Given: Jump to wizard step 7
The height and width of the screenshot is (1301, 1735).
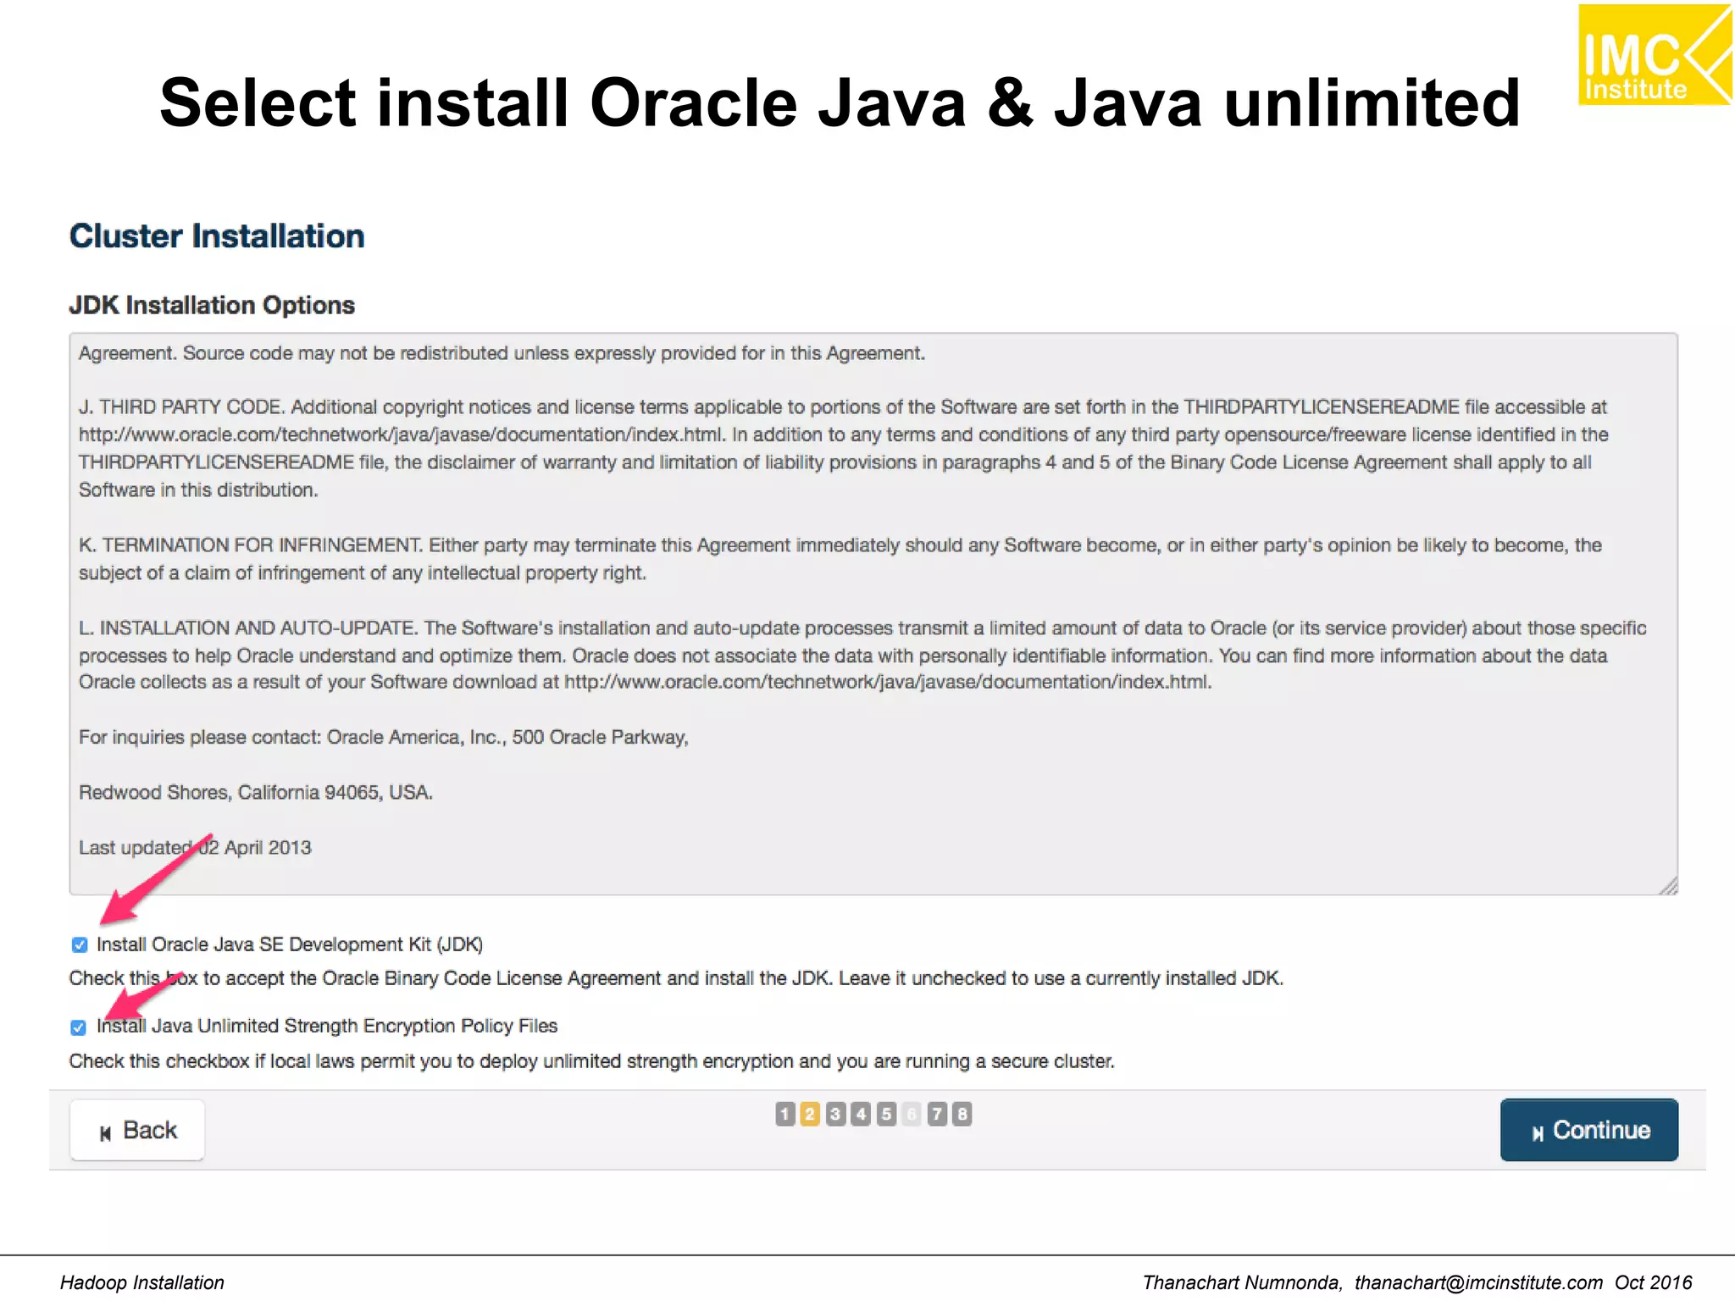Looking at the screenshot, I should 937,1114.
